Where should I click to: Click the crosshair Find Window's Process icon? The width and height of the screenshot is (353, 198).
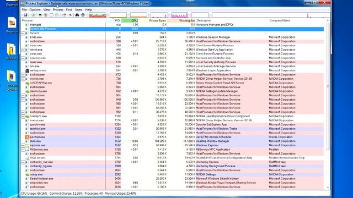point(83,15)
